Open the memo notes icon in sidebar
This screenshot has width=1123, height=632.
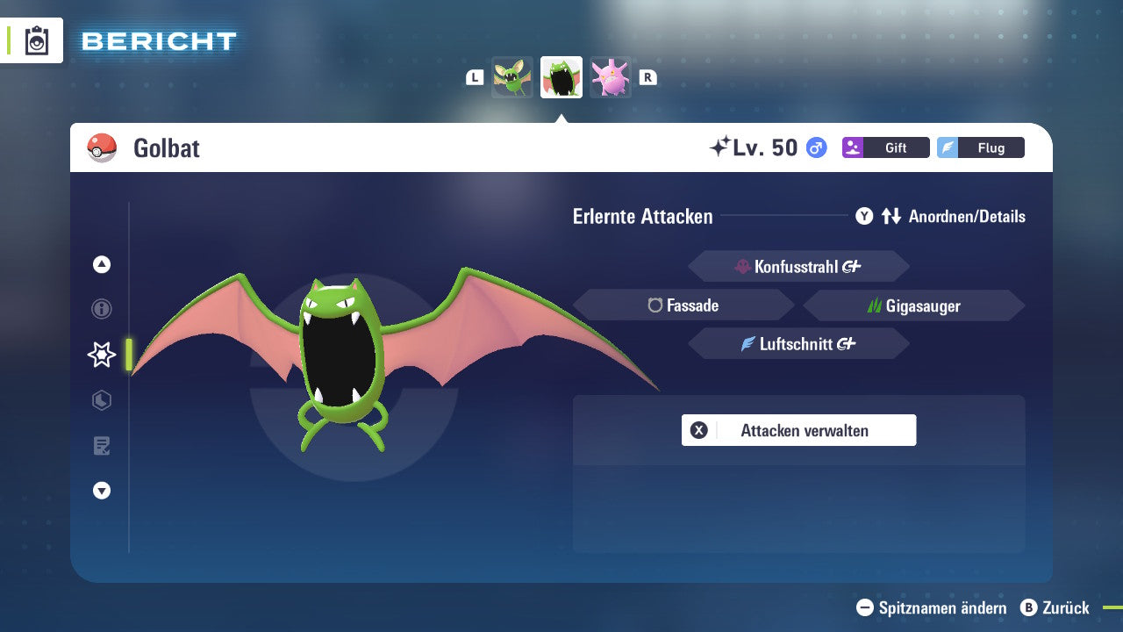[101, 446]
